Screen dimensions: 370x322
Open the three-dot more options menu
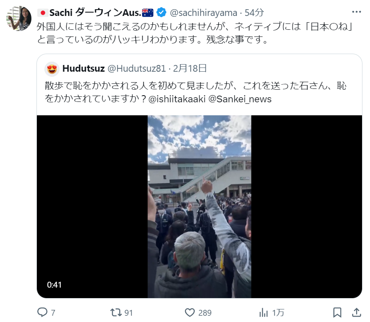pyautogui.click(x=356, y=12)
